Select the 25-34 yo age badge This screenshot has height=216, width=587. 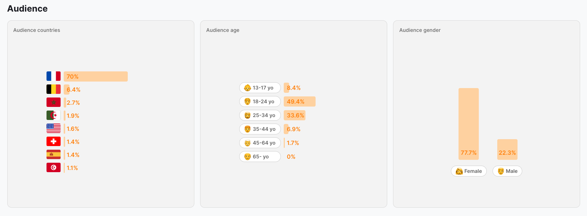point(260,115)
